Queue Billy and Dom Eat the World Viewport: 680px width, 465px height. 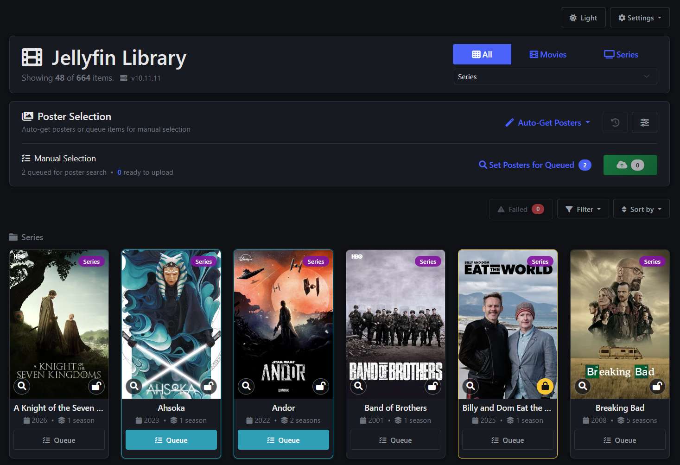(x=508, y=440)
